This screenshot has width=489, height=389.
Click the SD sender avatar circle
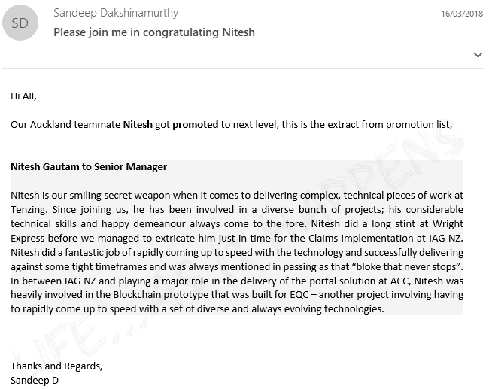20,24
